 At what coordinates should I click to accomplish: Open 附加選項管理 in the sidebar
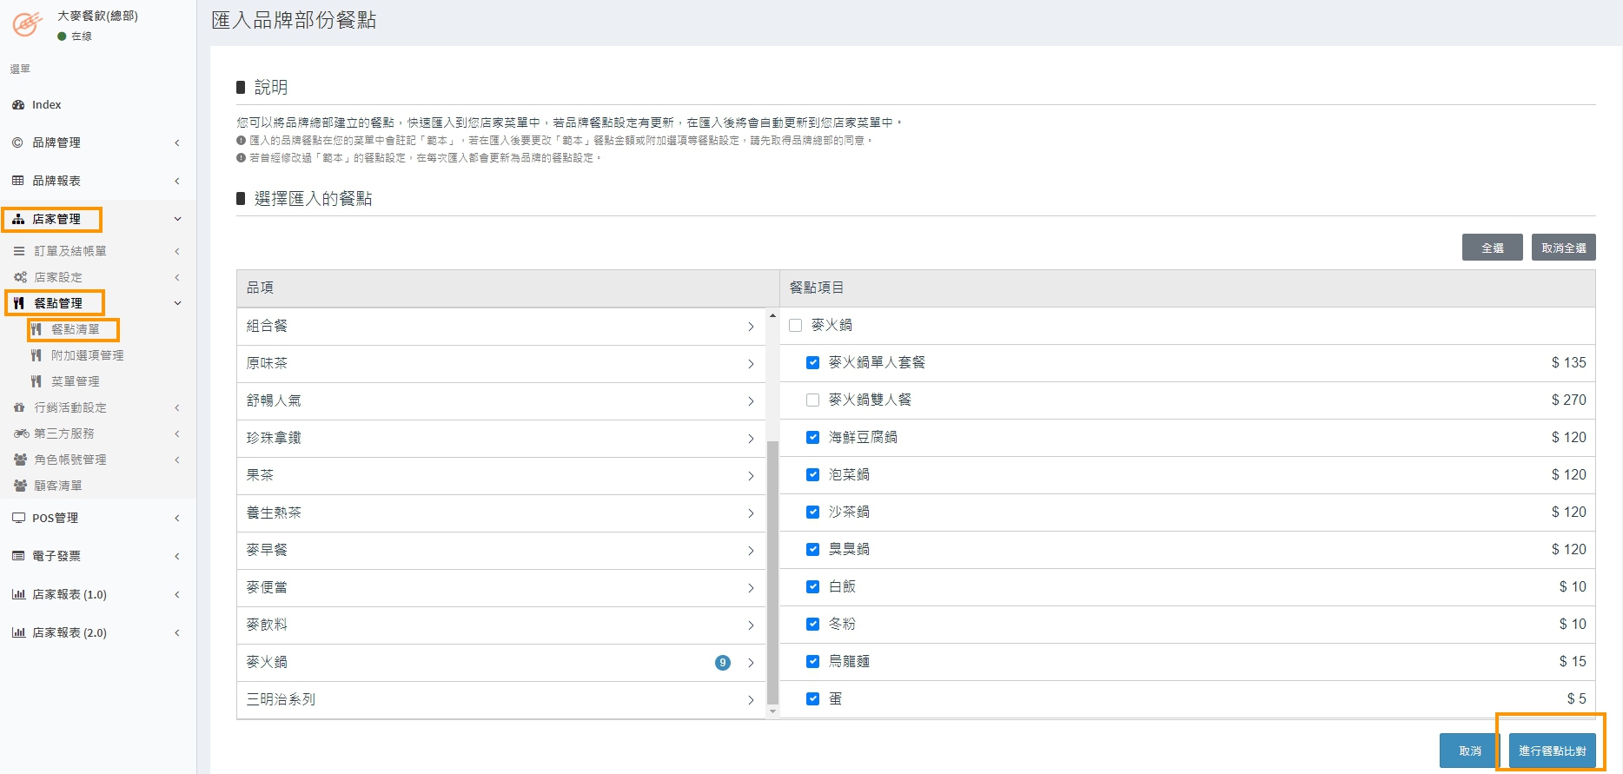coord(87,355)
